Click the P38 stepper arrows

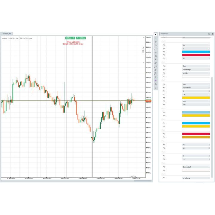tap(209, 159)
